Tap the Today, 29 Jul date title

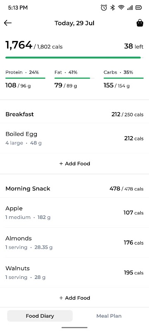(74, 23)
